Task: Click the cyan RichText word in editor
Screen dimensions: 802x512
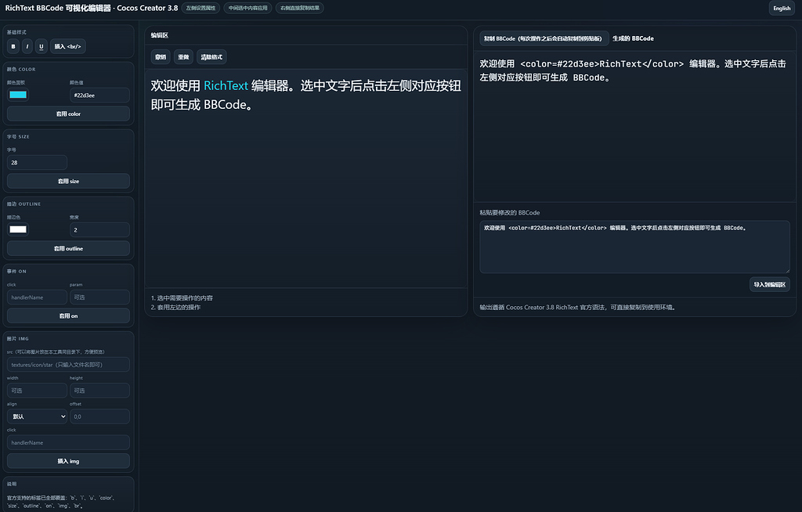Action: coord(226,85)
